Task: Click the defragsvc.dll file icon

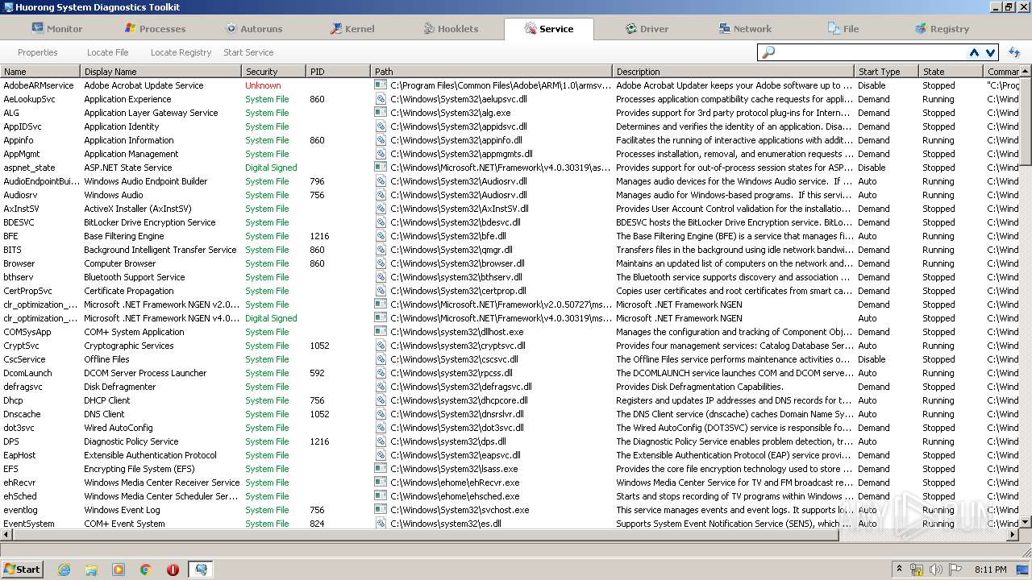Action: (x=381, y=387)
